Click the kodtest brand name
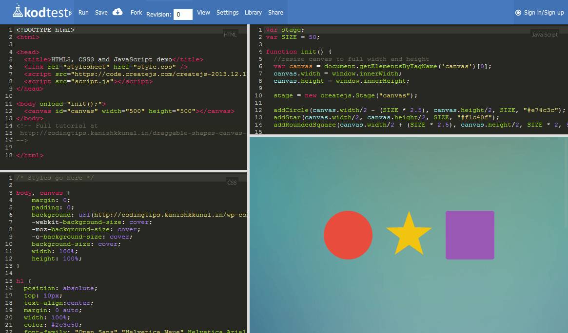Screen dimensions: 568x333 click(x=46, y=12)
